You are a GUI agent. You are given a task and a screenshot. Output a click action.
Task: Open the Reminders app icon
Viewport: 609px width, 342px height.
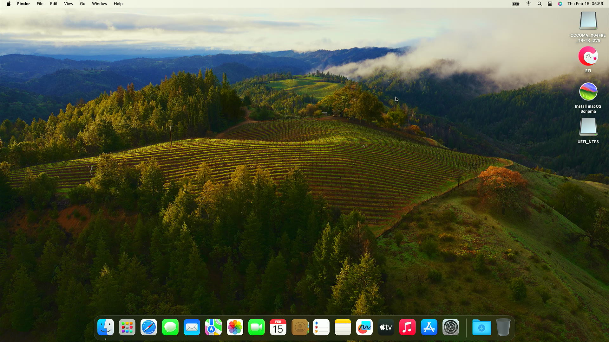point(321,327)
